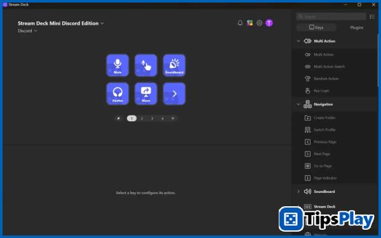This screenshot has height=238, width=381.
Task: Add a new page with the plus button
Action: pos(173,119)
